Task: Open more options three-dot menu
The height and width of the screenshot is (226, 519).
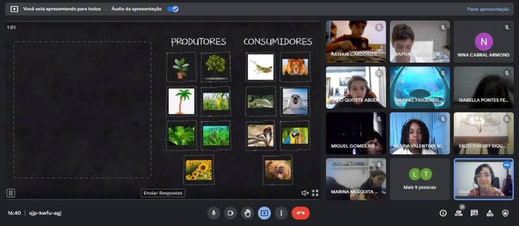Action: [281, 213]
